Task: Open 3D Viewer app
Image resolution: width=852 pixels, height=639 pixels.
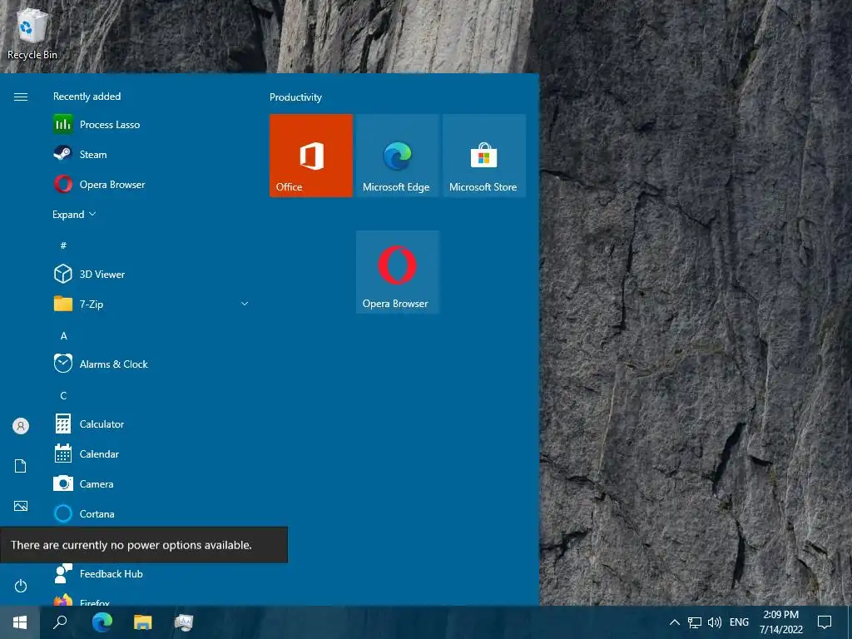Action: point(152,274)
